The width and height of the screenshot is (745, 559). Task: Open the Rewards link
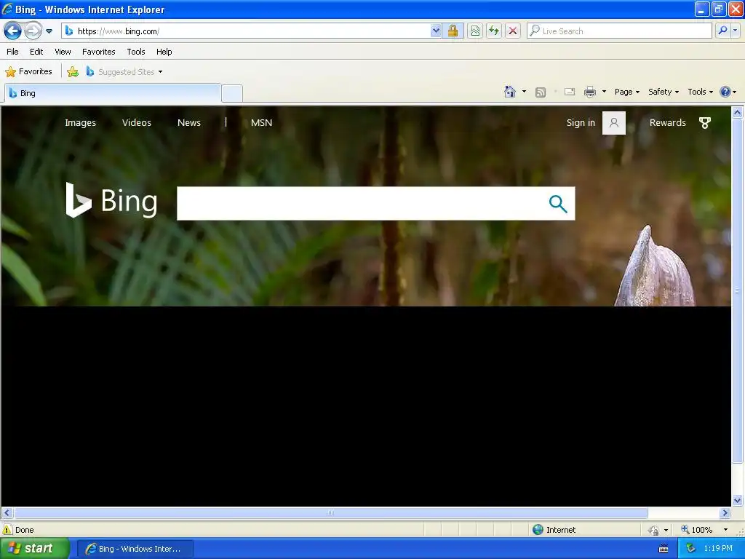click(668, 122)
